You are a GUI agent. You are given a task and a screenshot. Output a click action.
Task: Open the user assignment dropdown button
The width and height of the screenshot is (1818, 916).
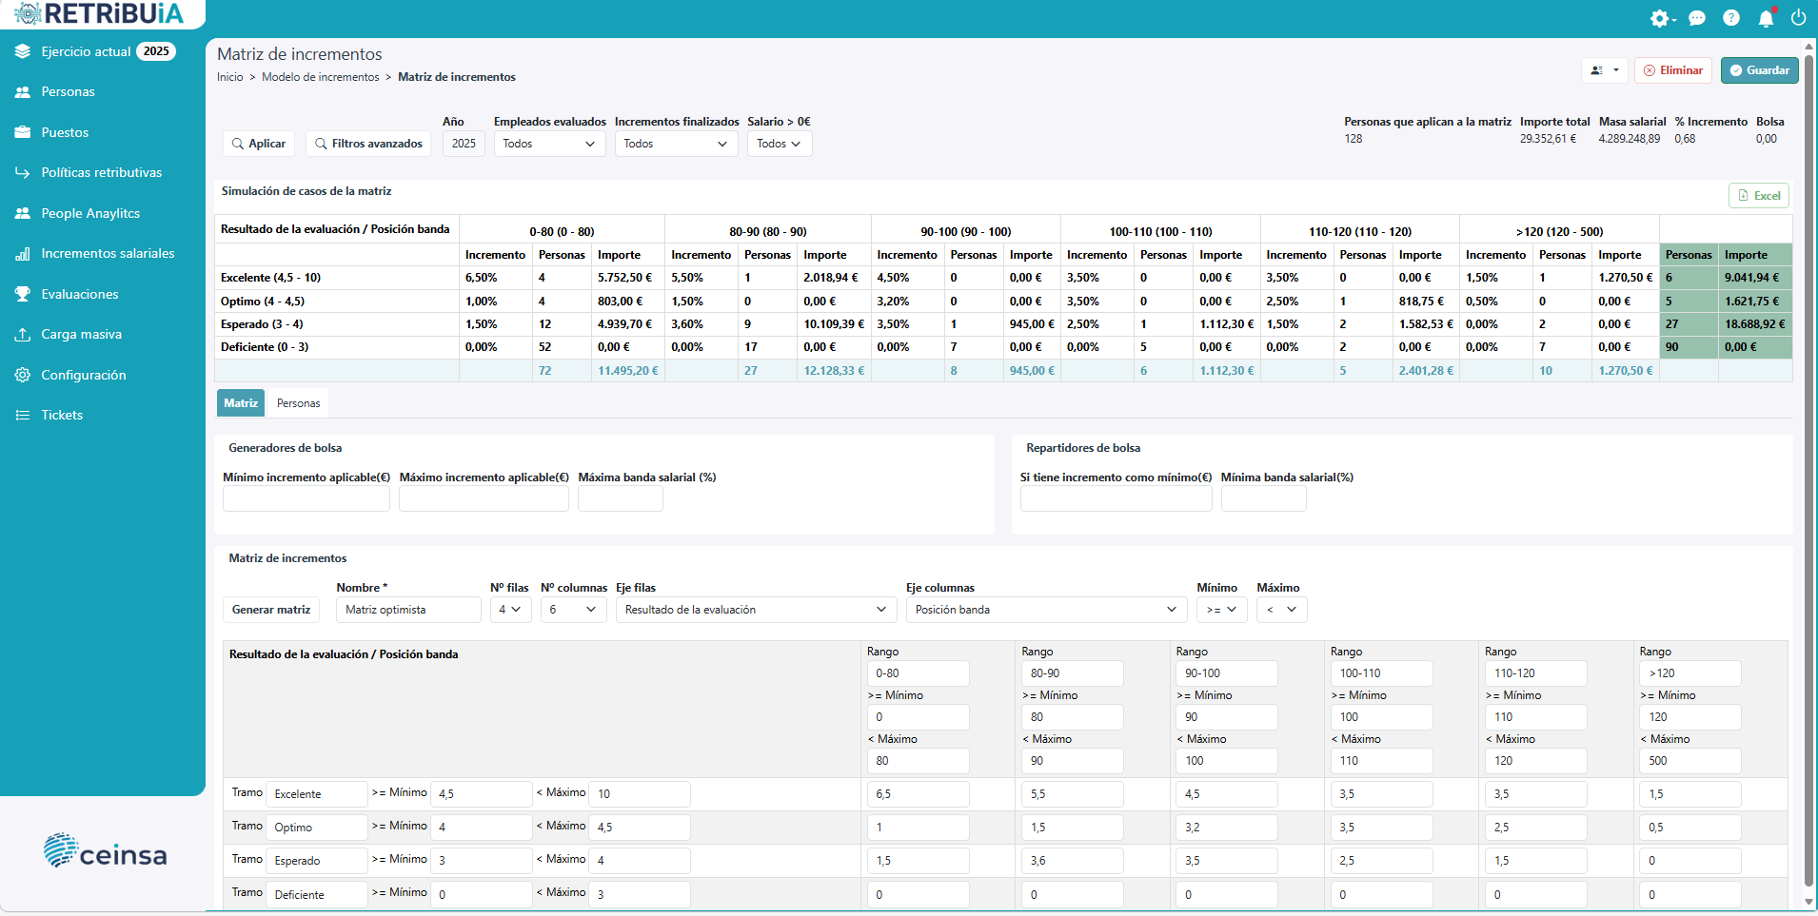pyautogui.click(x=1605, y=70)
